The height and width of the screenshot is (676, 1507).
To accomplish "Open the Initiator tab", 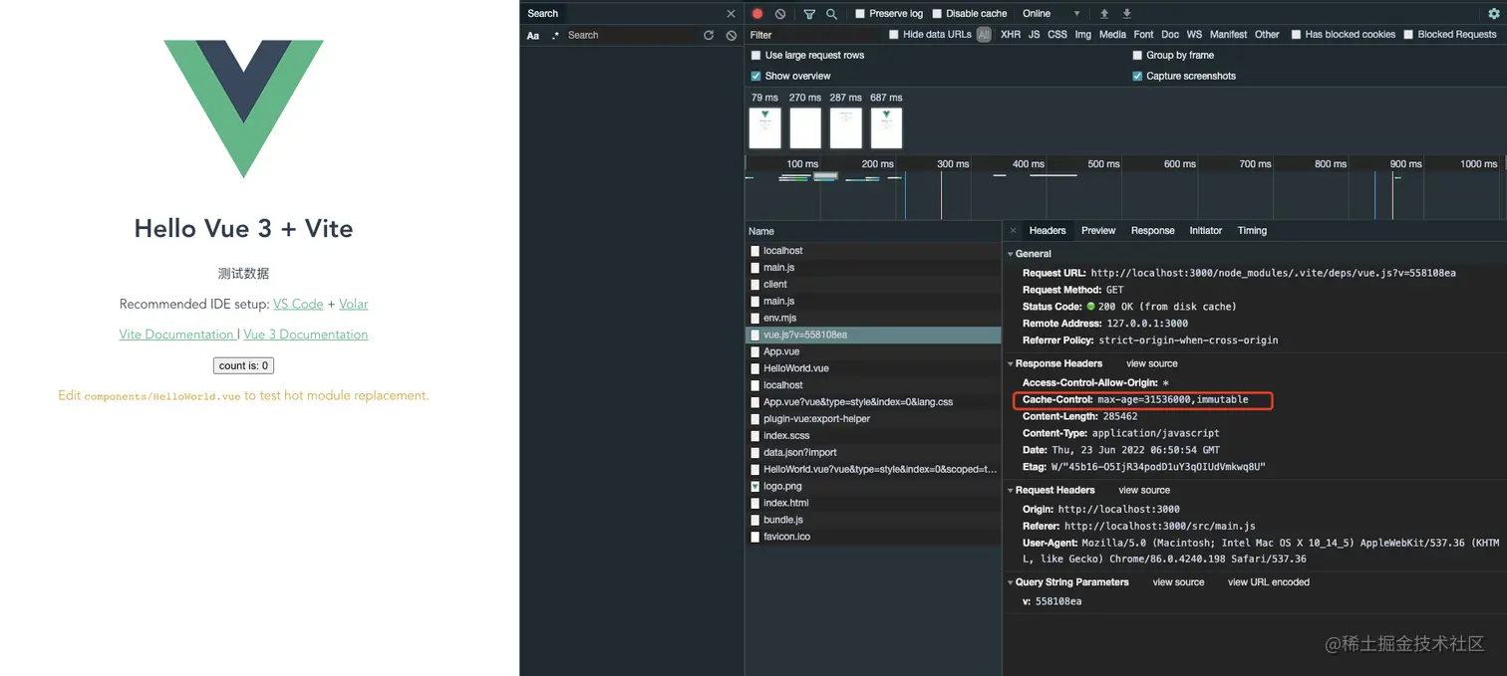I will pyautogui.click(x=1206, y=231).
